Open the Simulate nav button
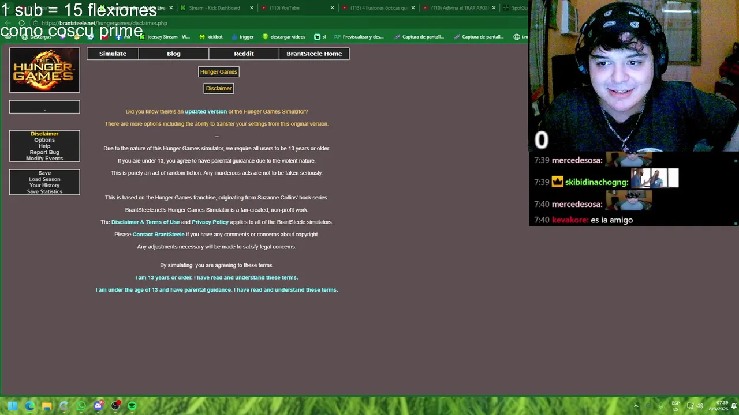This screenshot has height=415, width=739. coord(113,54)
